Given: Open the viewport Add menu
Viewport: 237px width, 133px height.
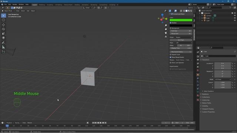Looking at the screenshot, I should pyautogui.click(x=28, y=11).
